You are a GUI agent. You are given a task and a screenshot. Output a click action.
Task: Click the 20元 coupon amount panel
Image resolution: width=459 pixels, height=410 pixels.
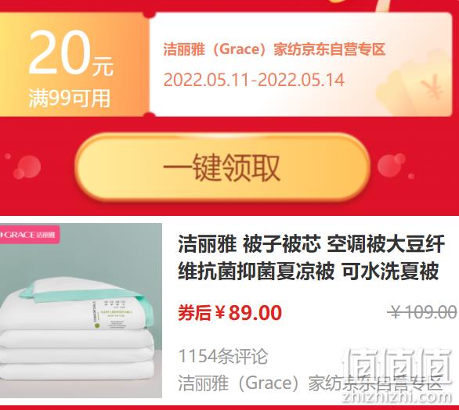pos(74,64)
